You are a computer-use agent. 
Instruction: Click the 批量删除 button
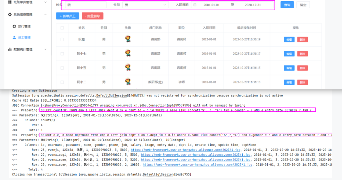(92, 16)
